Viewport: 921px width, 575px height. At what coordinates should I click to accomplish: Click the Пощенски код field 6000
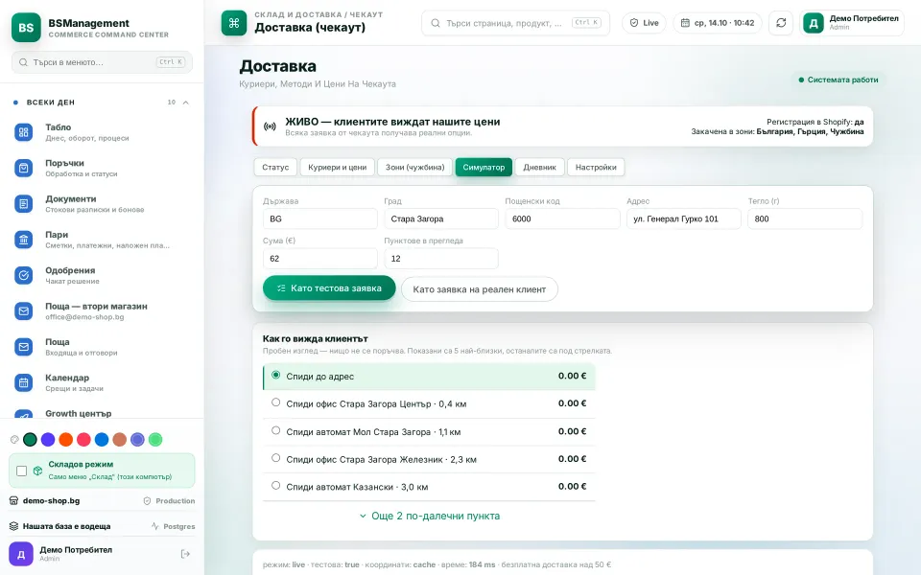[x=562, y=218]
